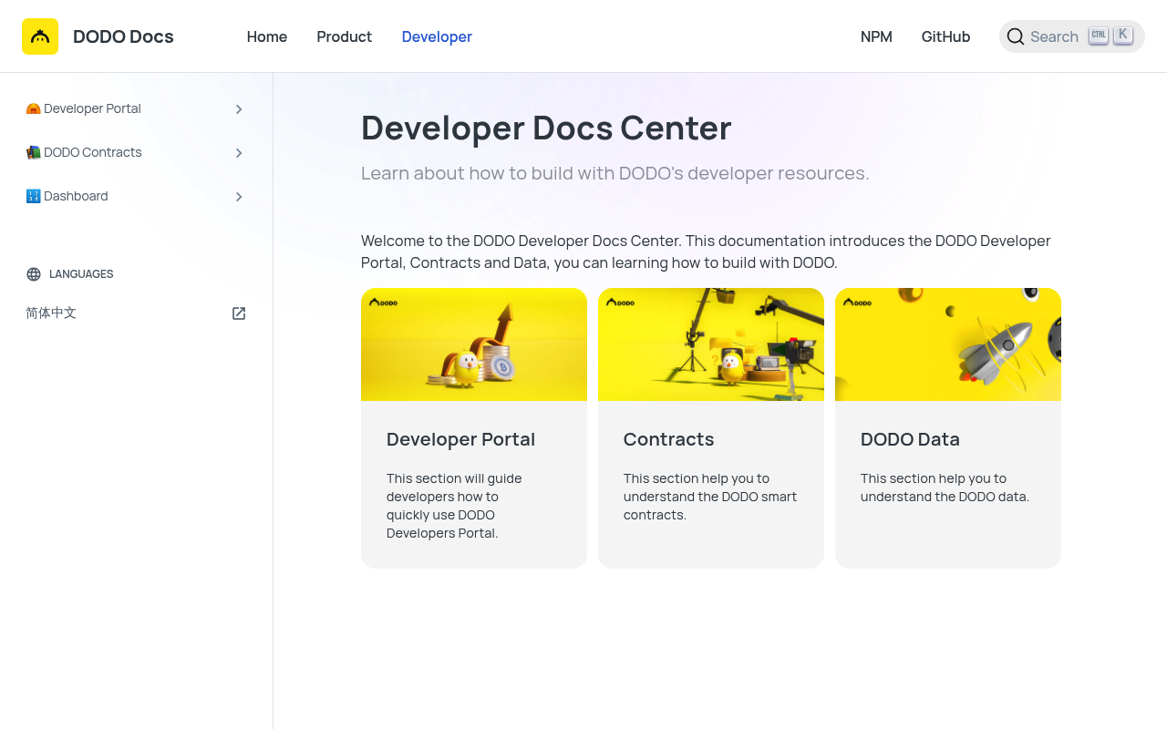This screenshot has width=1167, height=729.
Task: Click the DODO Data card description text
Action: (945, 488)
